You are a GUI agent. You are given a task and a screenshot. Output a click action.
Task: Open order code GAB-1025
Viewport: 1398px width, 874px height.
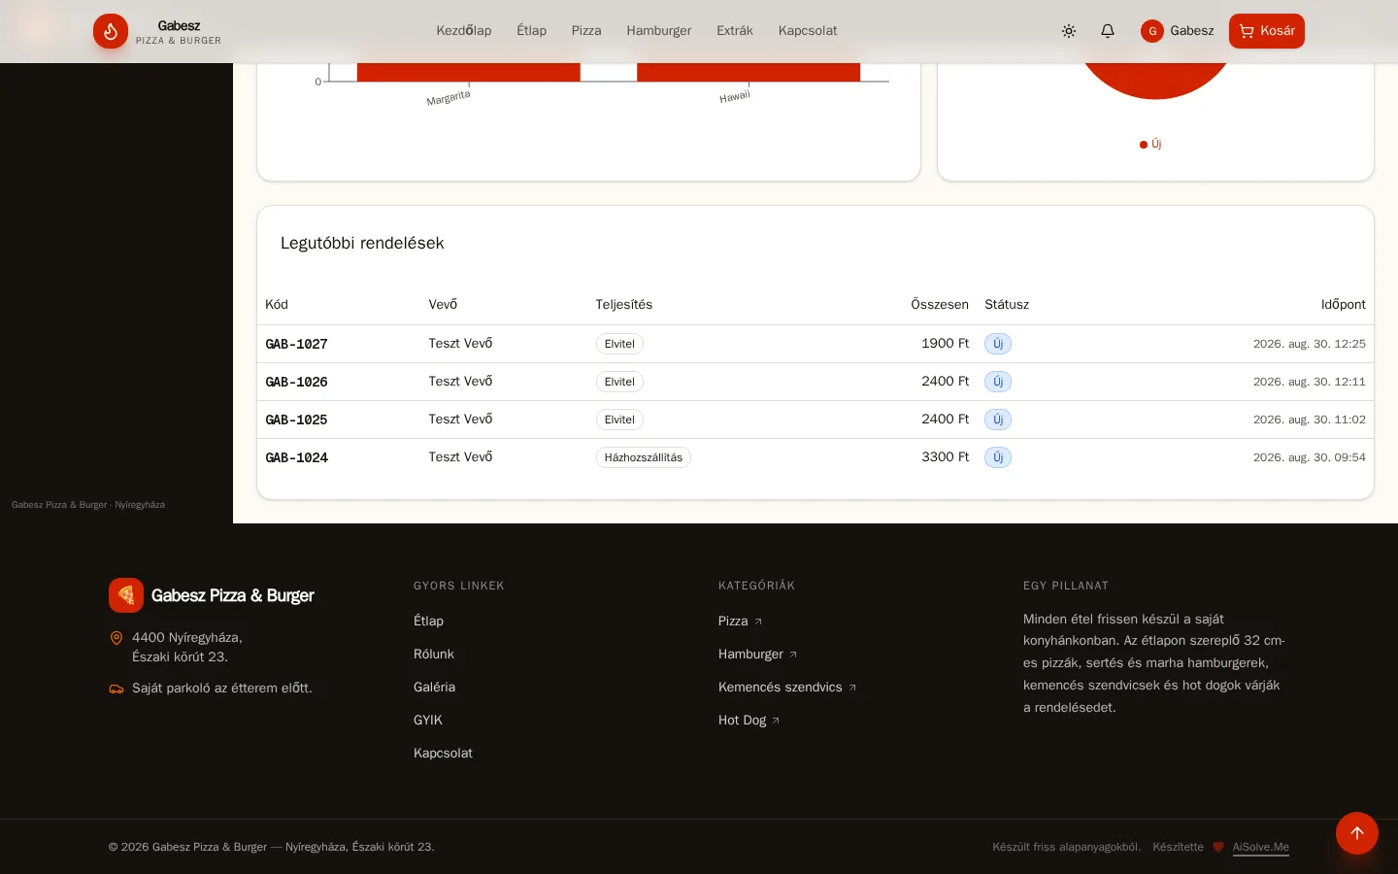click(296, 420)
